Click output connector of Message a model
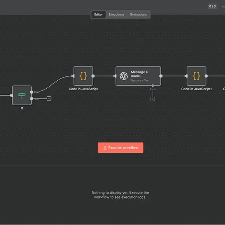Viewport: 225px width, 225px height. [161, 76]
